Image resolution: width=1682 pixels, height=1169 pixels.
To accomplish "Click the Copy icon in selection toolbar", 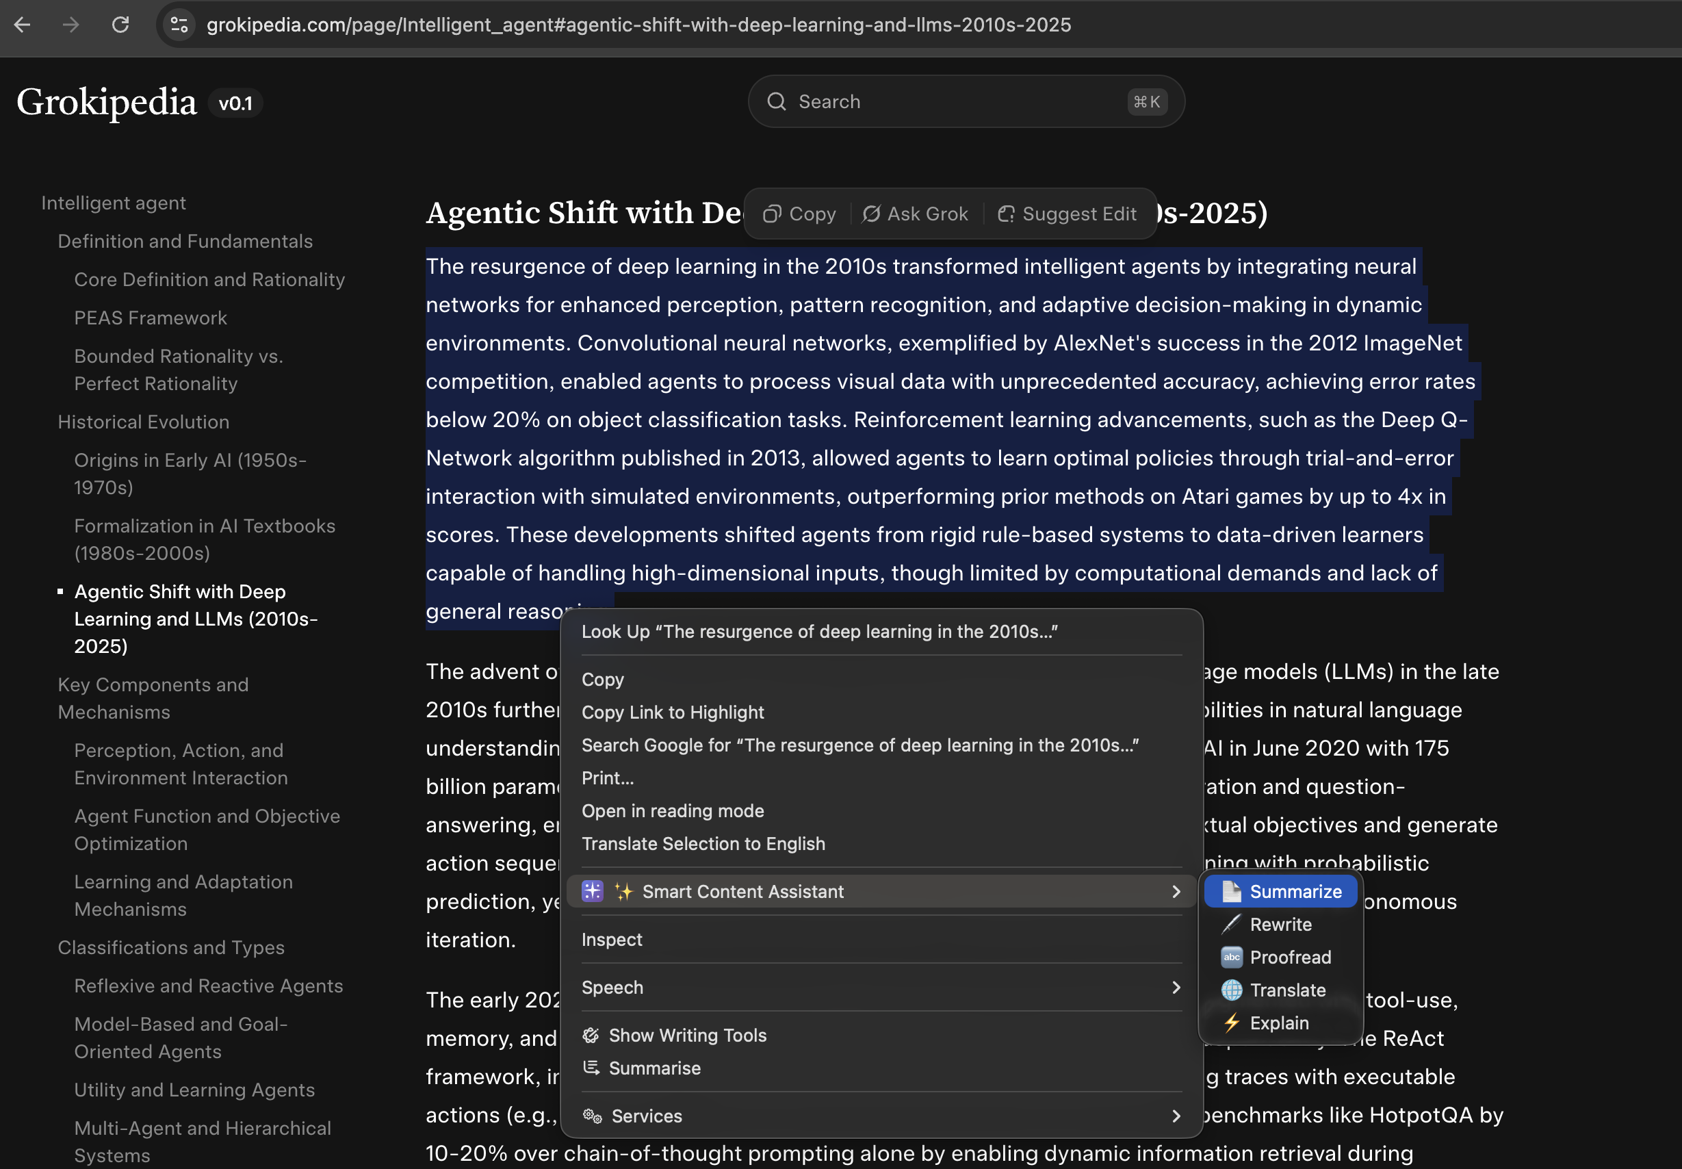I will (772, 214).
